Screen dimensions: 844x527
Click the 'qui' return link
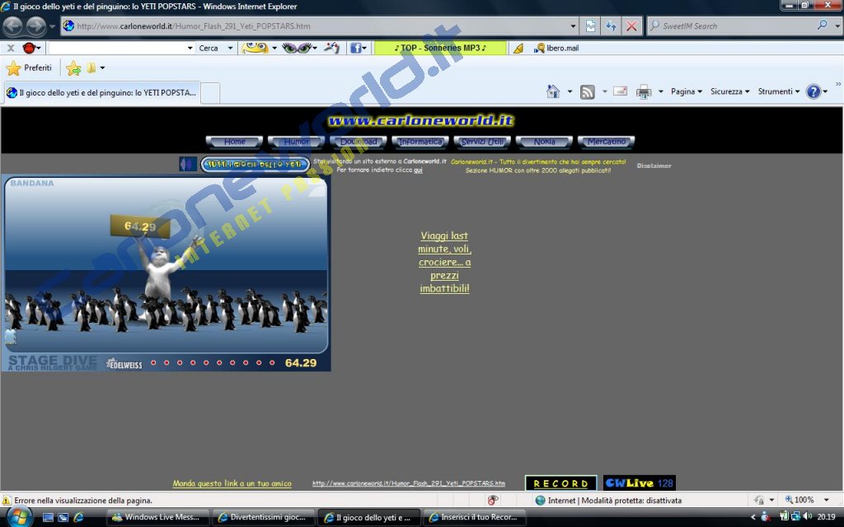pyautogui.click(x=418, y=170)
